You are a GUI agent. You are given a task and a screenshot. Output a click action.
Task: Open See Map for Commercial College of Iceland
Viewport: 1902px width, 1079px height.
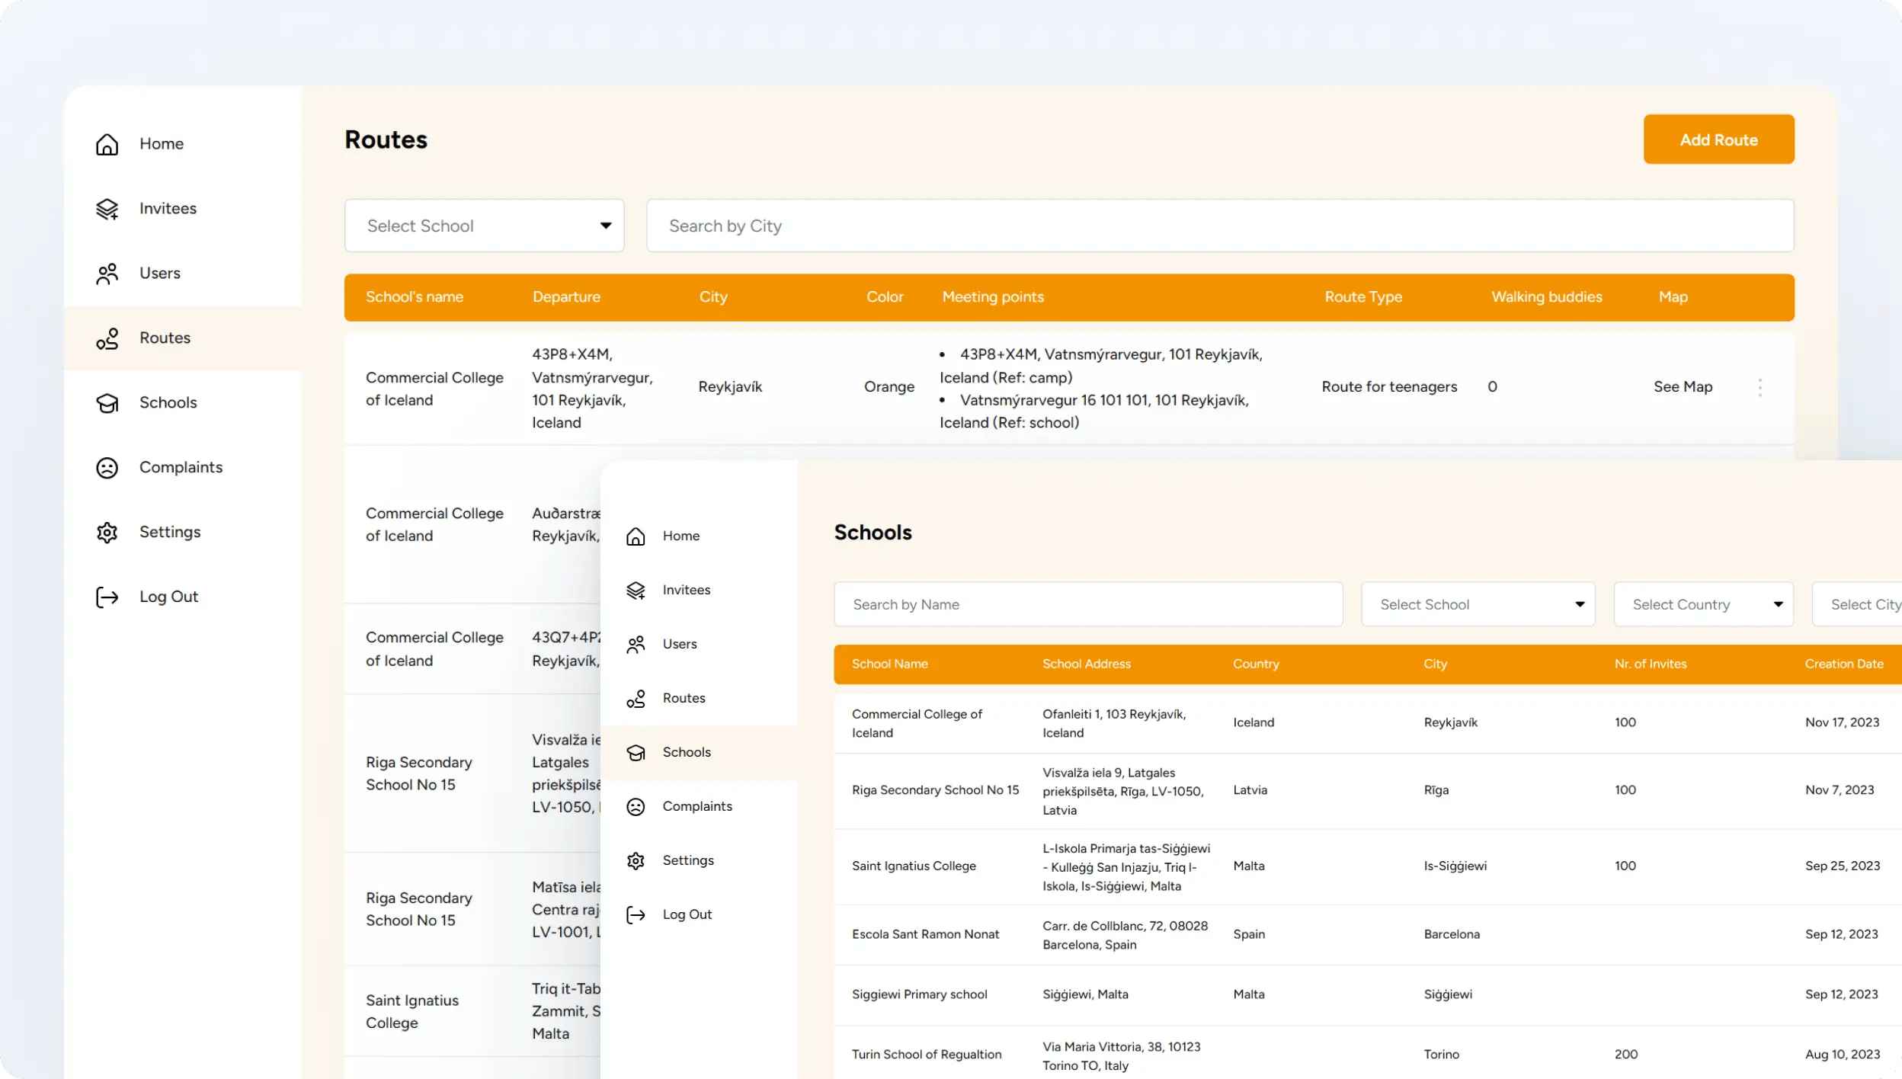point(1682,386)
